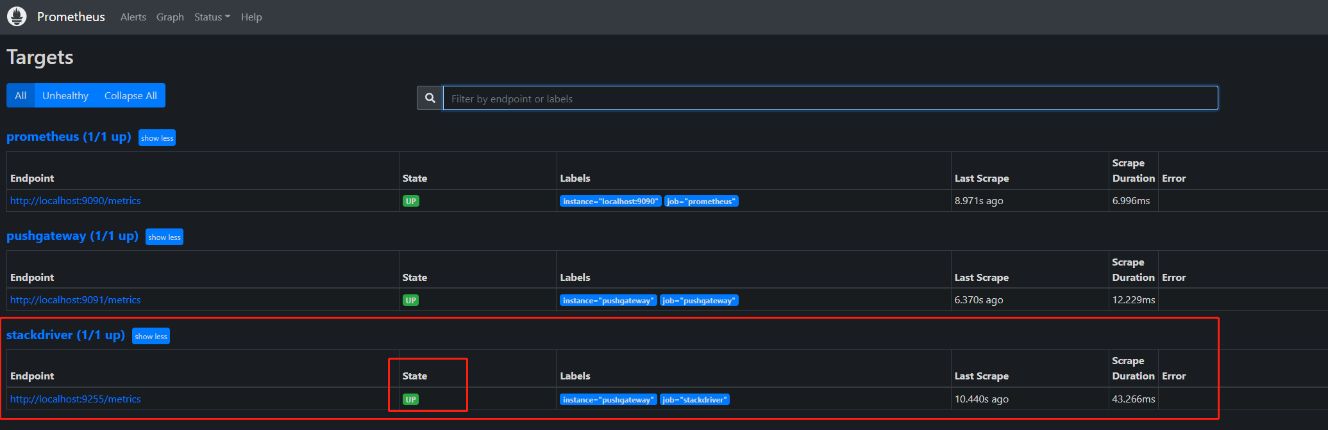1328x430 pixels.
Task: Click the job="stackdriver" label badge
Action: point(694,399)
